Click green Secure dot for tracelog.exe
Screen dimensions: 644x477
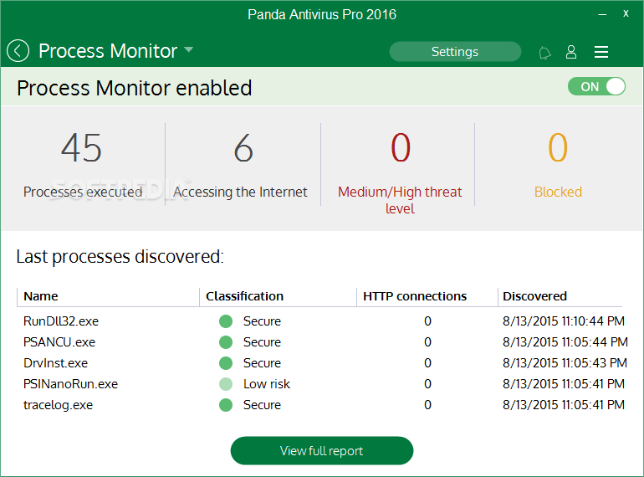tap(226, 405)
